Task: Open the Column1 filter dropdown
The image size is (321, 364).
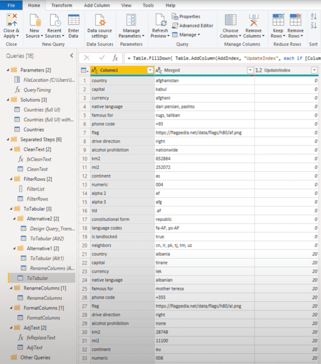Action: click(x=150, y=70)
